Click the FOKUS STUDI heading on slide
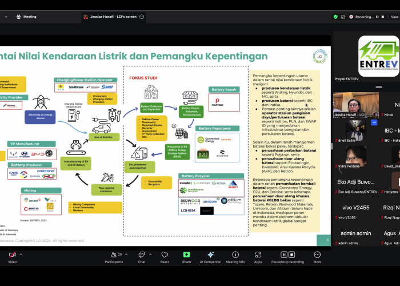400x286 pixels. tap(143, 78)
